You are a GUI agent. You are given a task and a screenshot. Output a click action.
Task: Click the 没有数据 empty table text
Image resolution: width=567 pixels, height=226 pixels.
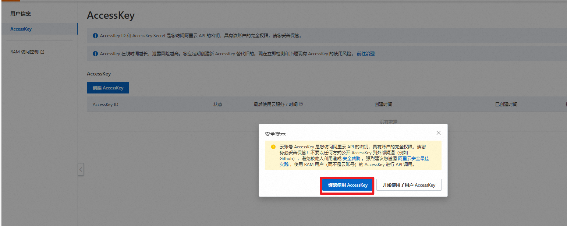388,121
